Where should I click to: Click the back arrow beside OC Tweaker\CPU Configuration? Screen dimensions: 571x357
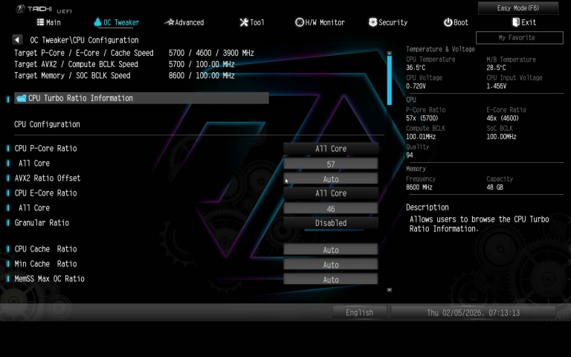[x=17, y=39]
